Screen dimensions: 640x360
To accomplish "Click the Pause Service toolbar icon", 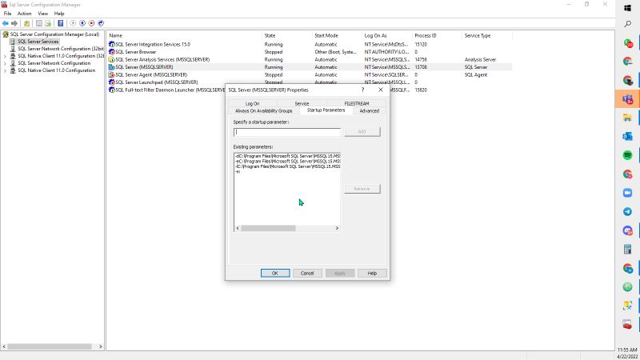I will [82, 23].
